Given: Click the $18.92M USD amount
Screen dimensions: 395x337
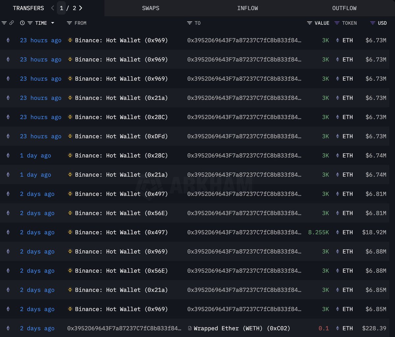Looking at the screenshot, I should click(x=374, y=232).
